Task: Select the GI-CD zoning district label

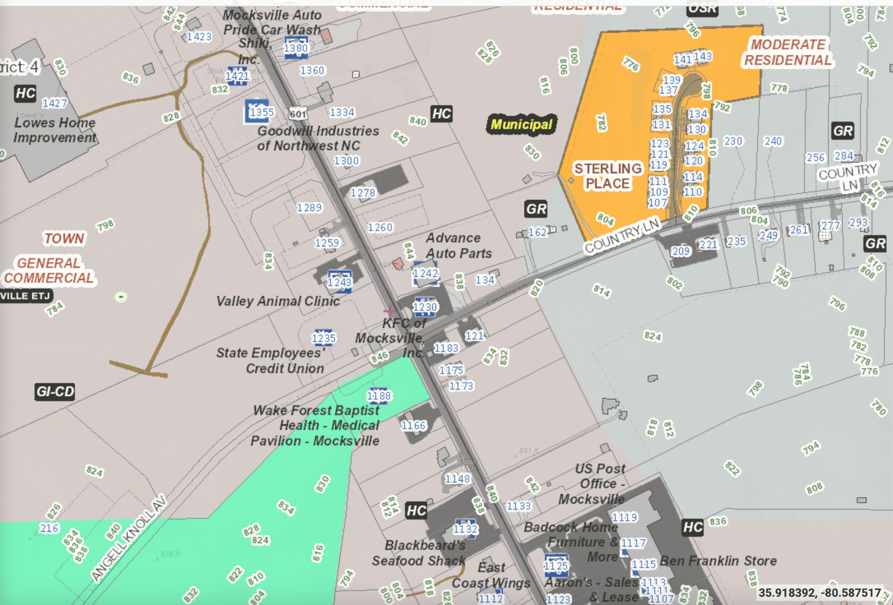Action: pos(55,391)
